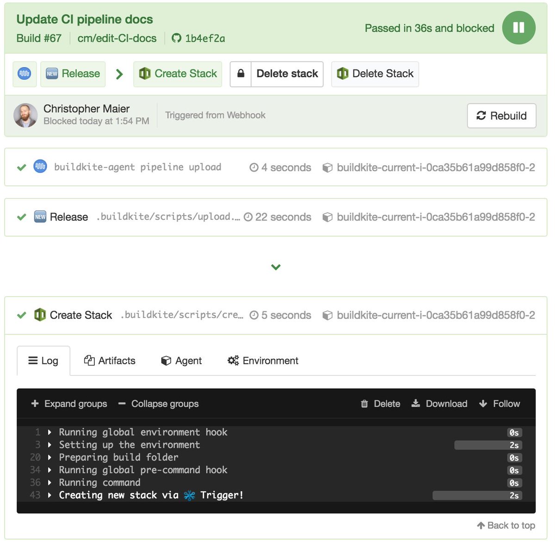
Task: Click the pipeline upload job row blue icon
Action: pos(40,167)
